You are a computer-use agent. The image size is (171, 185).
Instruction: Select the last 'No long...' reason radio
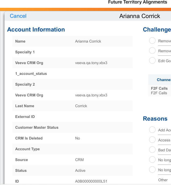[152, 170]
